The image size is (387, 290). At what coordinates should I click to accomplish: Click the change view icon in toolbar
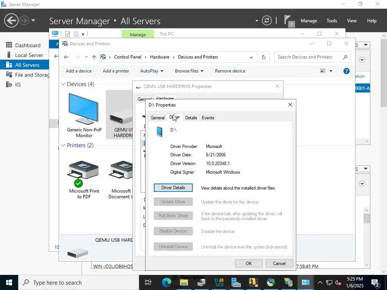point(323,71)
